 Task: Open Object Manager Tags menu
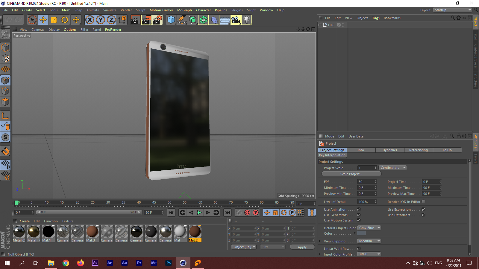[x=376, y=18]
